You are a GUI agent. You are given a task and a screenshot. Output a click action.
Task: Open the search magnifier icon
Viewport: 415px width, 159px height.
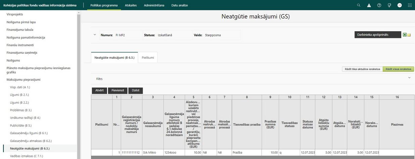pos(359,5)
